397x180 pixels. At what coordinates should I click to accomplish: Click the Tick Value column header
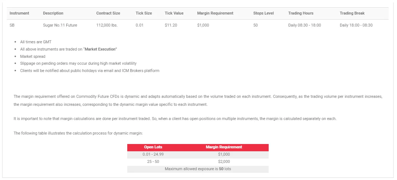[x=174, y=13]
